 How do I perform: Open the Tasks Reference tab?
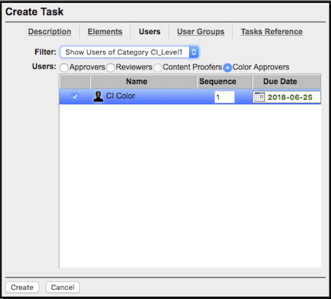[x=272, y=32]
